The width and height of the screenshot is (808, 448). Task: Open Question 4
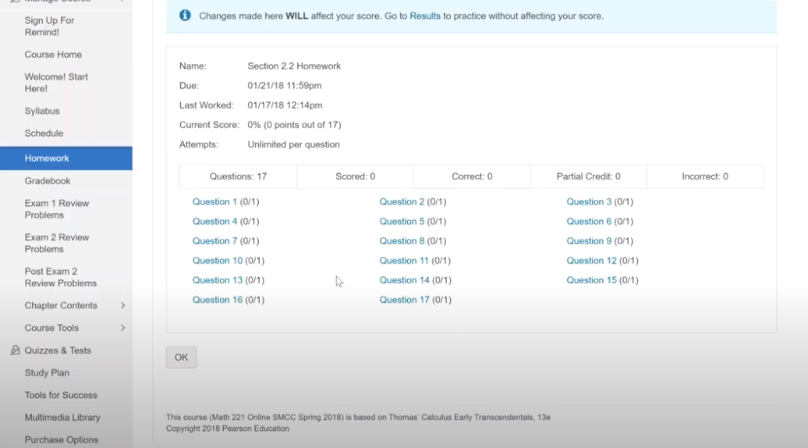215,222
